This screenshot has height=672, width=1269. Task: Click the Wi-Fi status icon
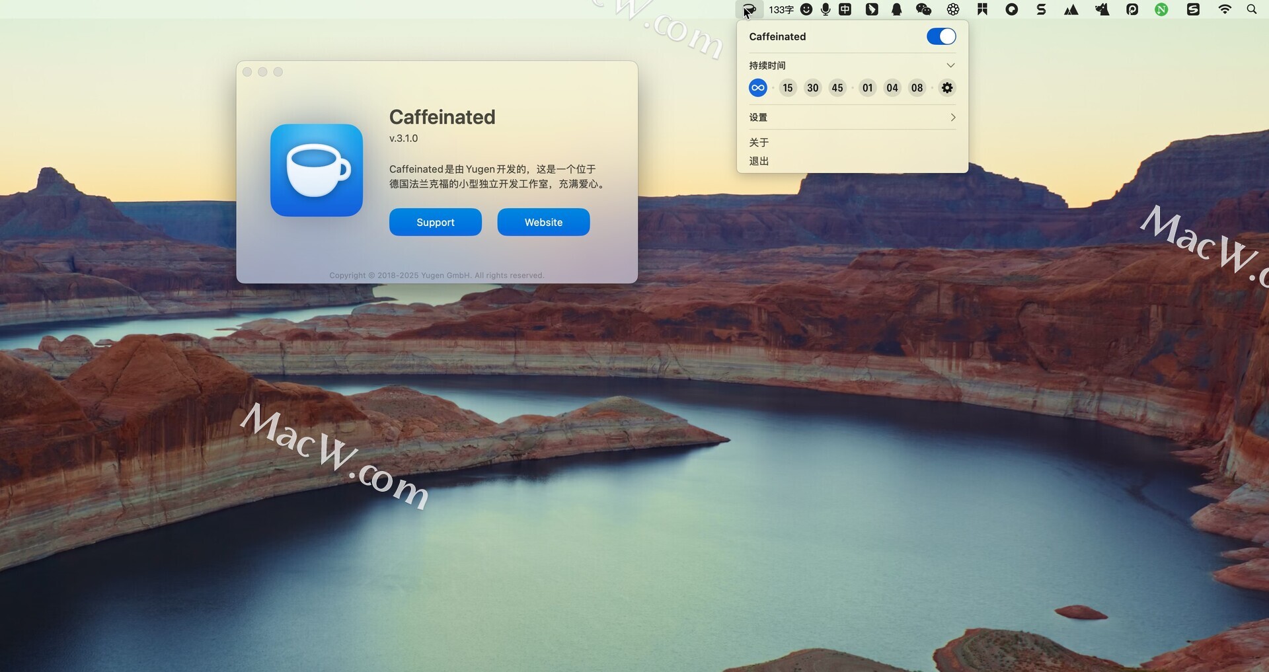click(1224, 9)
